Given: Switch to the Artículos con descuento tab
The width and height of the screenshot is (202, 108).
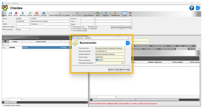Looking at the screenshot, I should [160, 46].
